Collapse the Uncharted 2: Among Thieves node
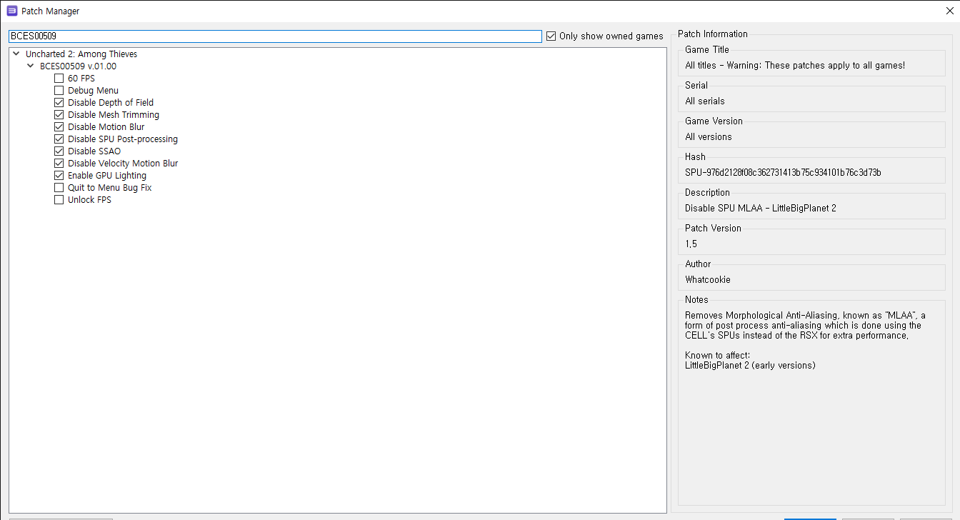 pos(16,54)
